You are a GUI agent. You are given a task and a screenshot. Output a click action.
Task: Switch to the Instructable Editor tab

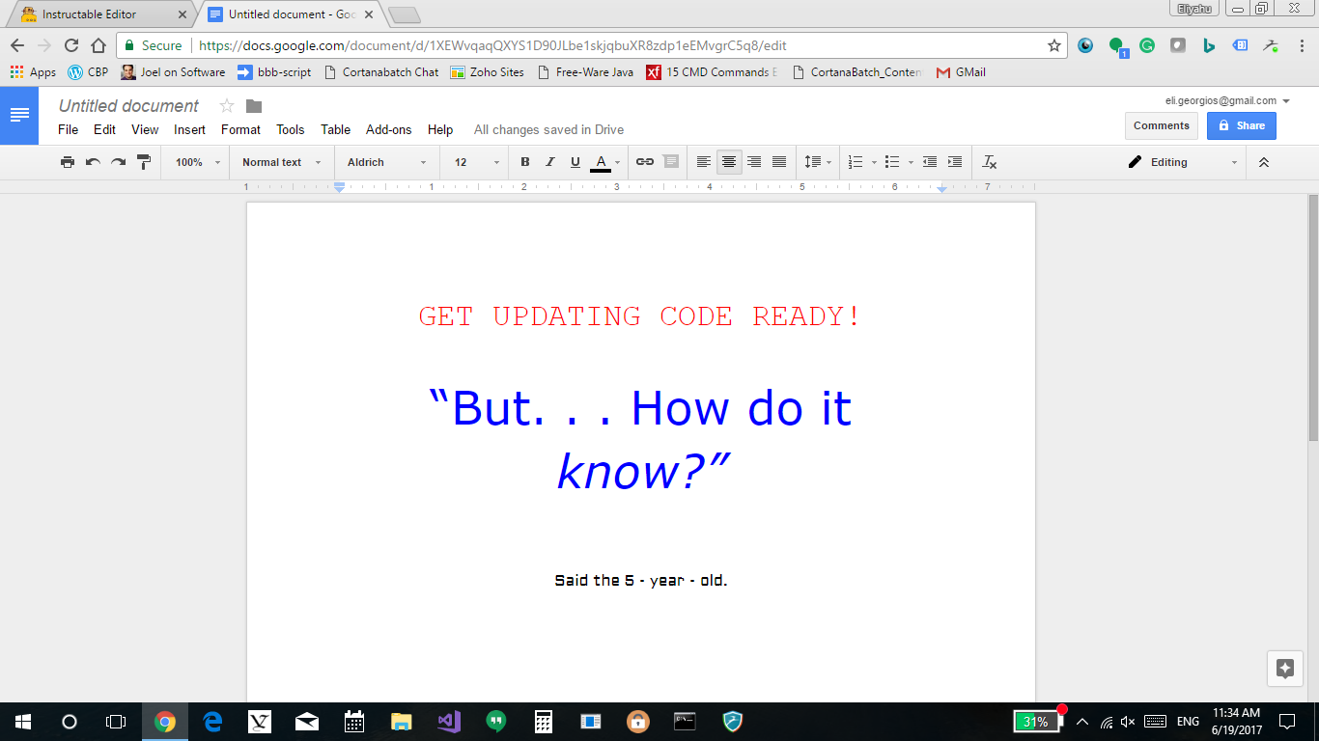point(101,14)
